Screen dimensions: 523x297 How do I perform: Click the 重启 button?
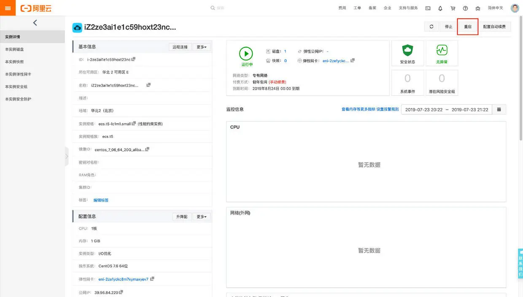468,27
